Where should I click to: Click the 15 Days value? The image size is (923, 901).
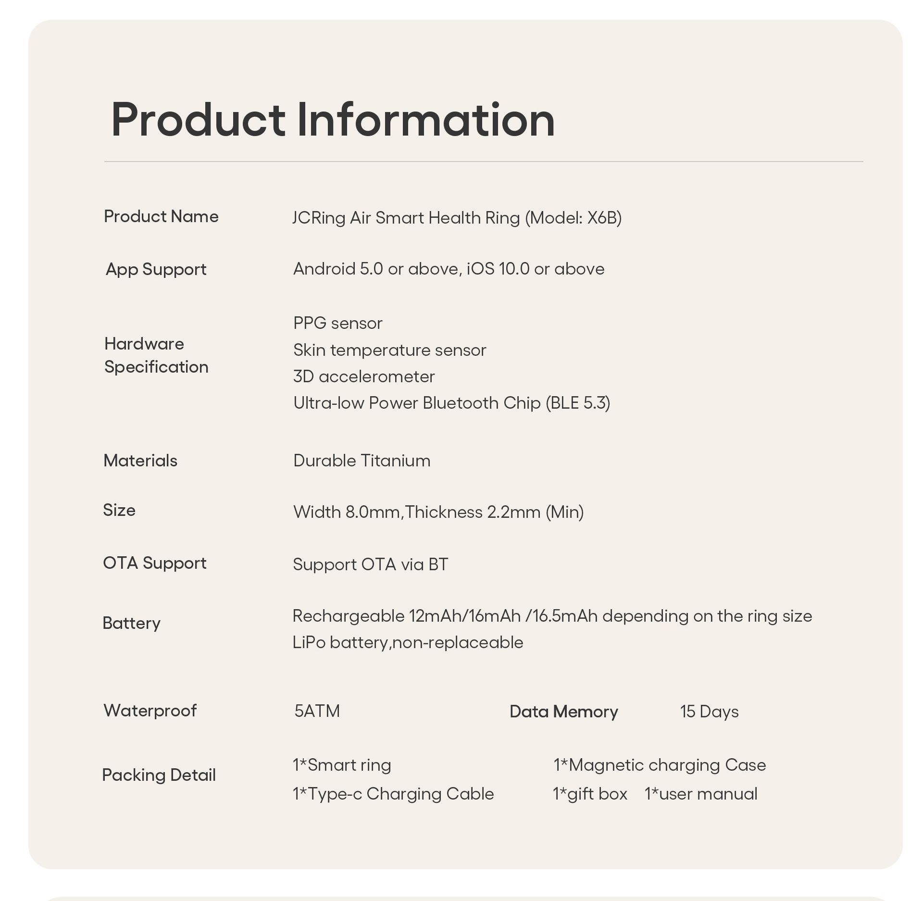[709, 712]
